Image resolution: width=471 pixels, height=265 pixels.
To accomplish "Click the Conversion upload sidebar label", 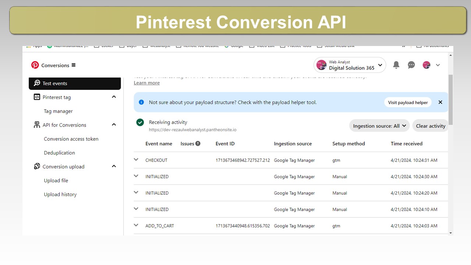I will tap(63, 166).
